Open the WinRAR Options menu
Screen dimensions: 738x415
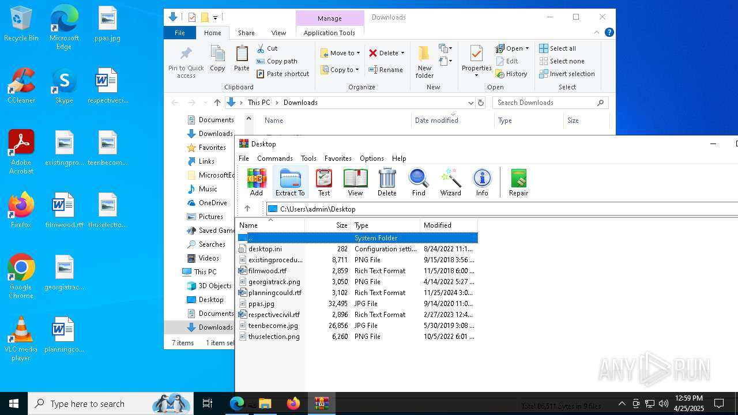(x=372, y=159)
